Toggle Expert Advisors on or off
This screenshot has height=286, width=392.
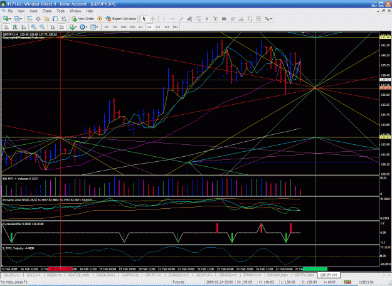(121, 19)
